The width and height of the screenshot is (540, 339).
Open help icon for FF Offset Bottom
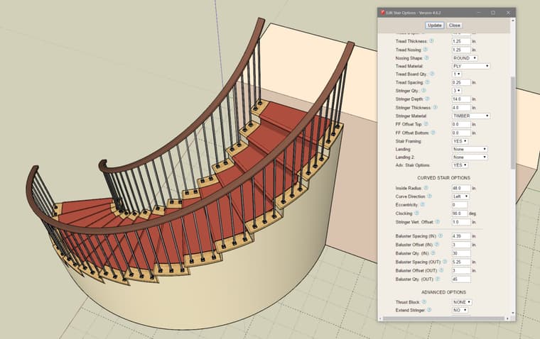click(x=433, y=133)
